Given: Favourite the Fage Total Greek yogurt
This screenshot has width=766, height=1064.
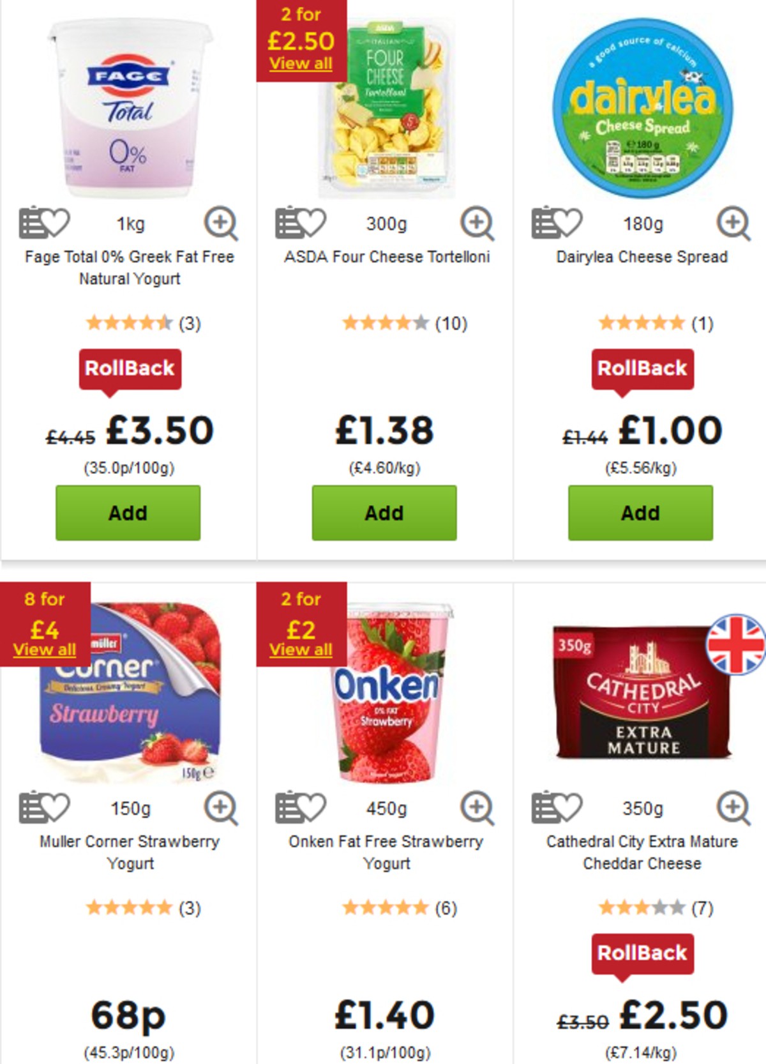Looking at the screenshot, I should click(x=55, y=223).
